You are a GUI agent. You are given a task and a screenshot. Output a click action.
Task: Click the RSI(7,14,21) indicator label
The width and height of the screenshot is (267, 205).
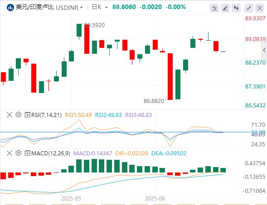click(46, 115)
